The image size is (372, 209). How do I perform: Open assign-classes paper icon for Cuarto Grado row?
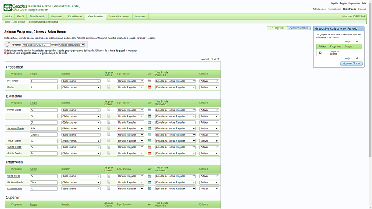pyautogui.click(x=109, y=147)
